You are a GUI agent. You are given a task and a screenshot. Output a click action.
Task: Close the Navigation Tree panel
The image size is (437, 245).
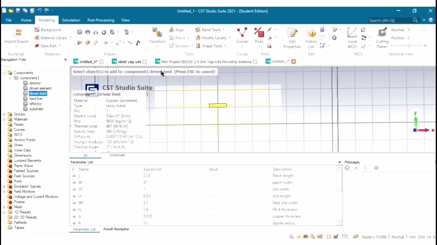click(x=66, y=60)
